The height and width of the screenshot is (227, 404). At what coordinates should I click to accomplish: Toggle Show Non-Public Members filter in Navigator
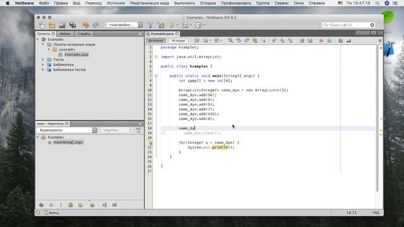tap(71, 205)
